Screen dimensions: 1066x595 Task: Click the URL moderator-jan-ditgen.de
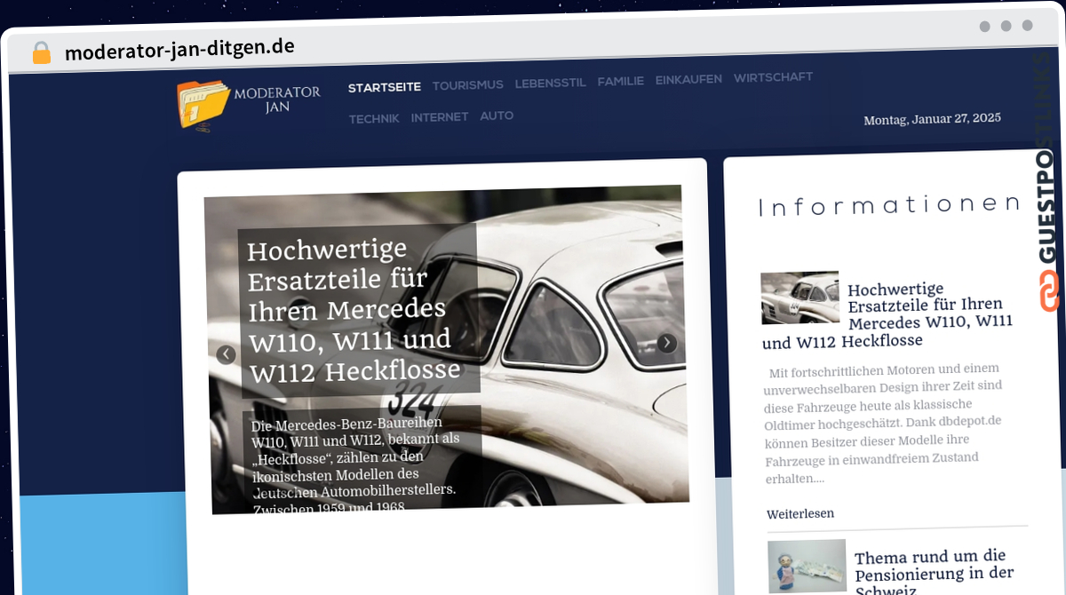click(x=179, y=49)
